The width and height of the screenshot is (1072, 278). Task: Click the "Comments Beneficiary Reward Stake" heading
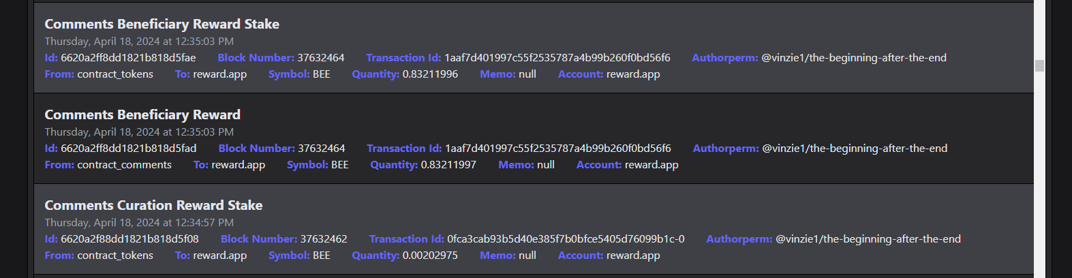click(162, 24)
